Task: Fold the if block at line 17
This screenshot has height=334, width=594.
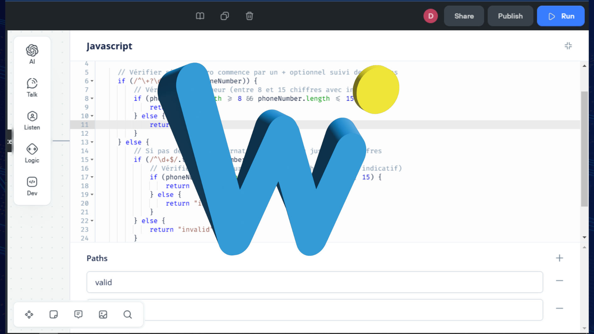Action: [x=92, y=177]
